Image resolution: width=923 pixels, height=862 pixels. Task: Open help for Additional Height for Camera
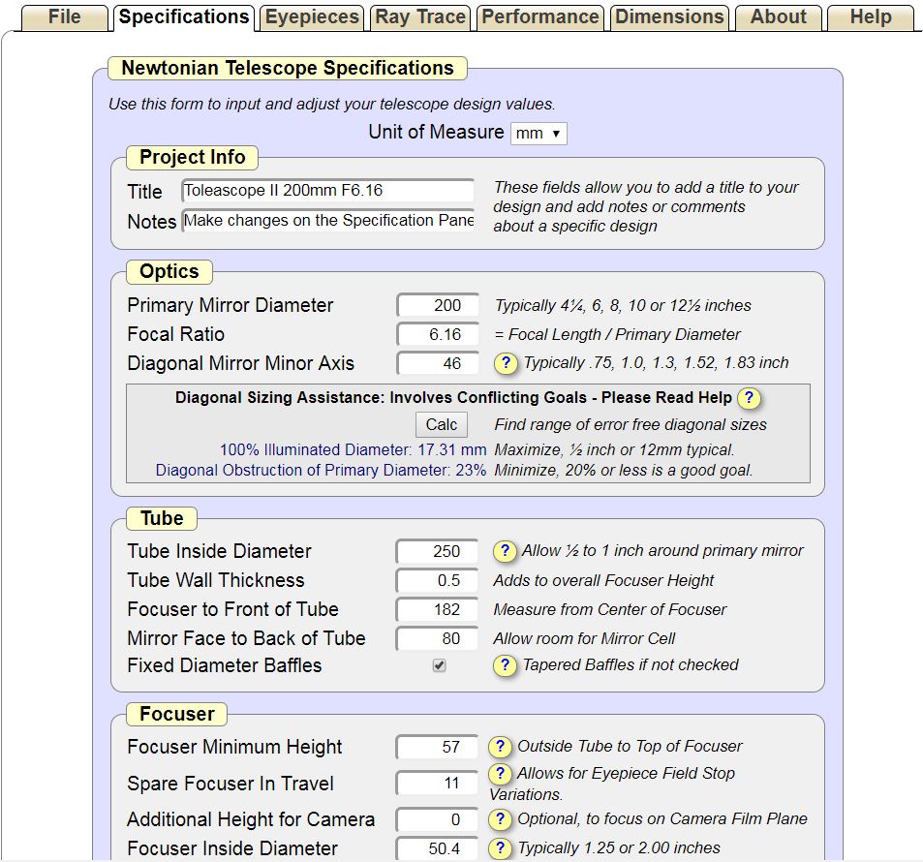click(500, 819)
